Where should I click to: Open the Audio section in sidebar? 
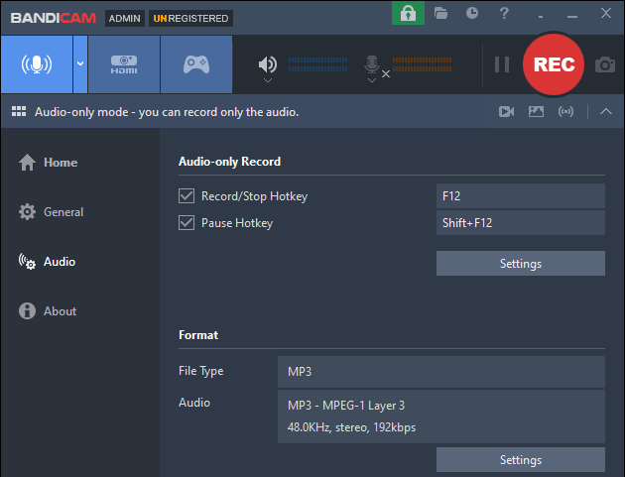click(x=47, y=262)
